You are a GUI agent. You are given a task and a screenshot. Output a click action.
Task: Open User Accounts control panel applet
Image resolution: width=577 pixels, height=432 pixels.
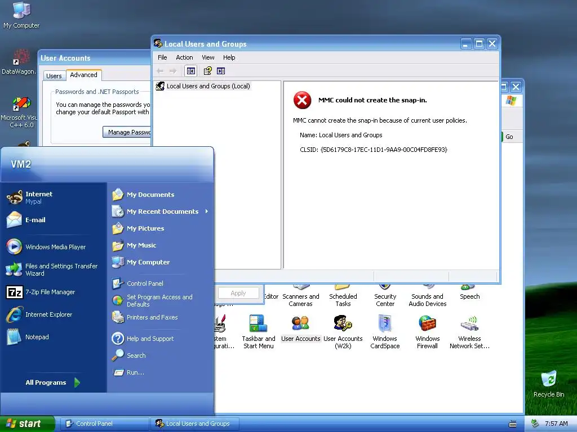(x=301, y=328)
